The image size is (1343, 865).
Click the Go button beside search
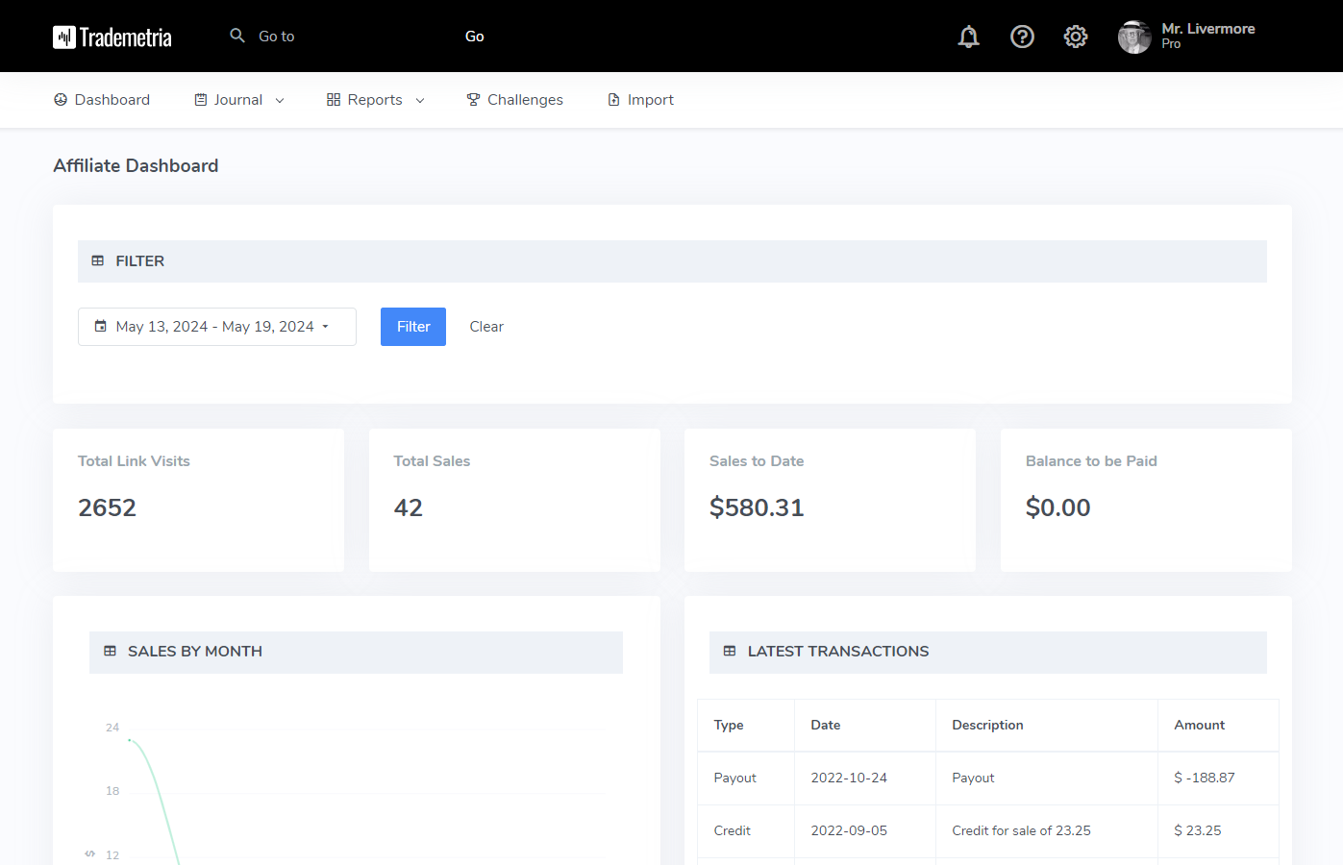[x=474, y=37]
